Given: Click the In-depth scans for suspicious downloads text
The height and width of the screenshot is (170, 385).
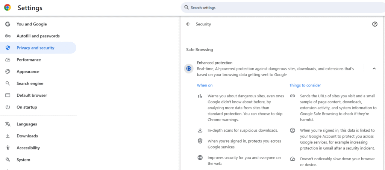Looking at the screenshot, I should pyautogui.click(x=243, y=130).
